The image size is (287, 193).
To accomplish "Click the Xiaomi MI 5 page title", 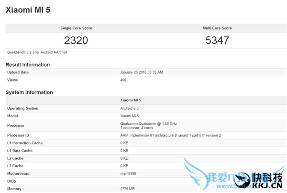I will [28, 10].
